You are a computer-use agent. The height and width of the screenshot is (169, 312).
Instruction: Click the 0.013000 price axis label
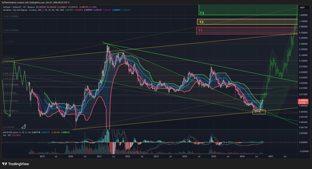[x=304, y=94]
